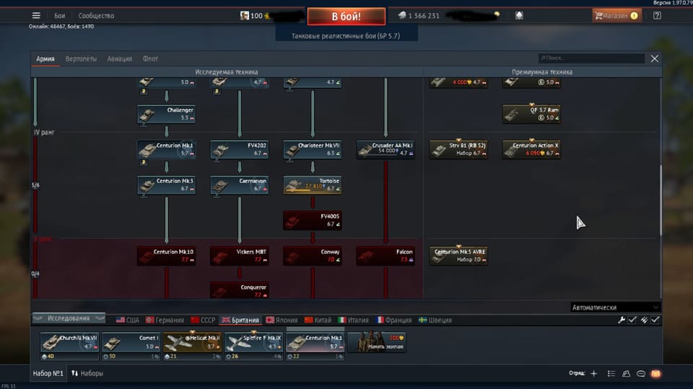Image resolution: width=693 pixels, height=389 pixels.
Task: Switch to the Авиация tab
Action: click(120, 58)
